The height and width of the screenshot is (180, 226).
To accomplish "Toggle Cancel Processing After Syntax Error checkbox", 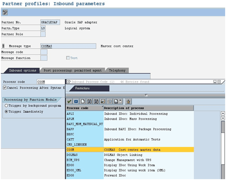I will click(x=5, y=87).
